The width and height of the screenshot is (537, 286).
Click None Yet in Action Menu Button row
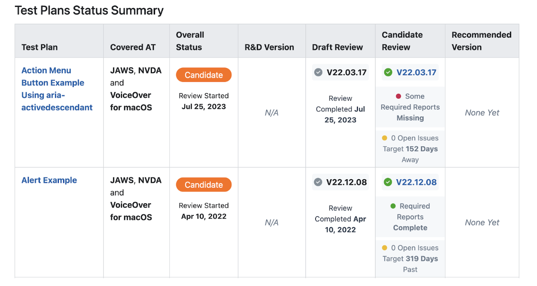tap(482, 113)
